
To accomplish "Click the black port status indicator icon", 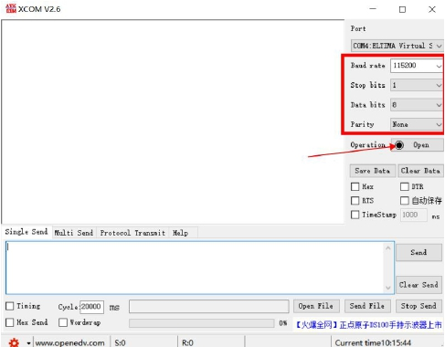I will pos(399,145).
